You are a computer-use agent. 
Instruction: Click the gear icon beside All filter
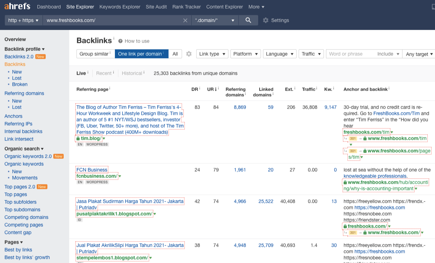pos(189,54)
